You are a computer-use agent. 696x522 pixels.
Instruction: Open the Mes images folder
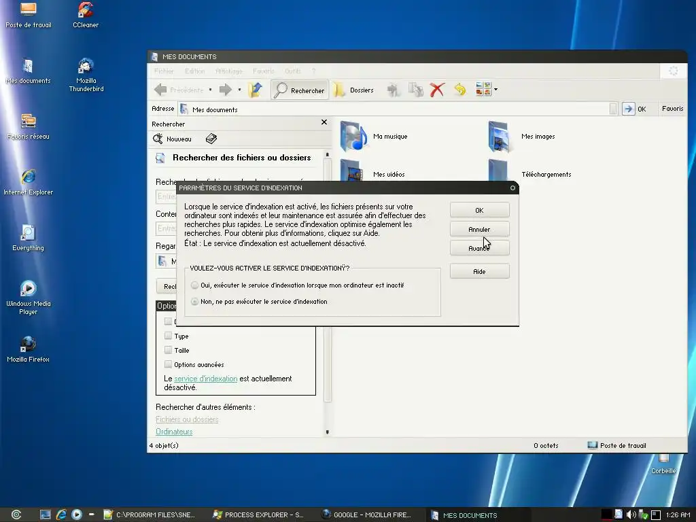coord(521,136)
